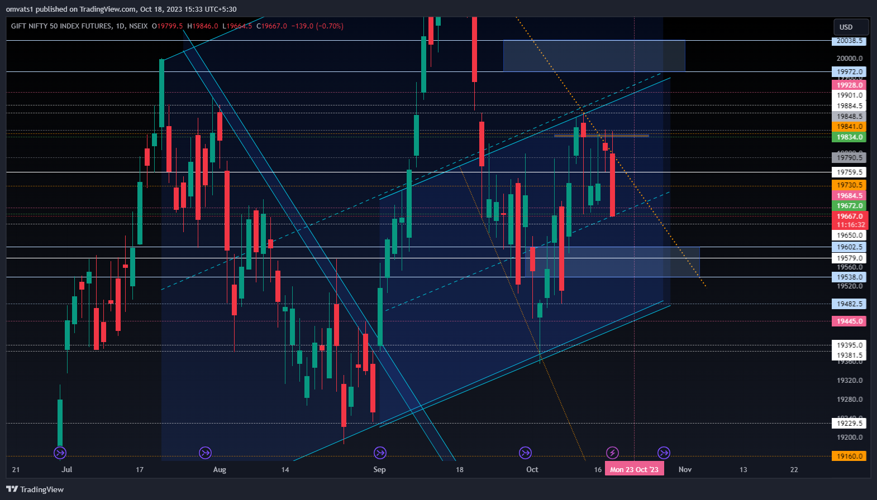The image size is (877, 500).
Task: Click the Nov label on the time axis
Action: coord(685,469)
